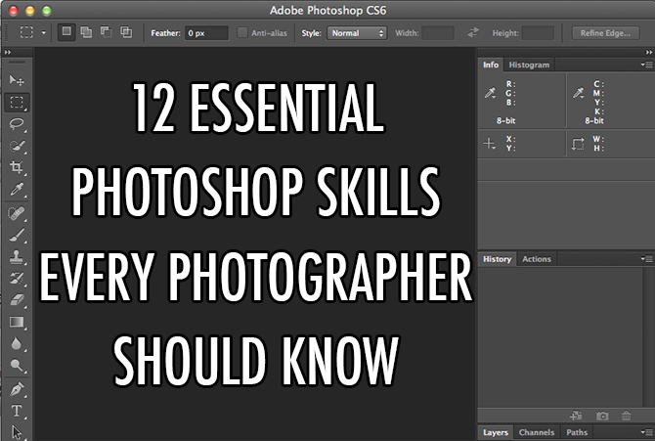Choose the New selection mode button
The image size is (655, 441).
tap(67, 32)
